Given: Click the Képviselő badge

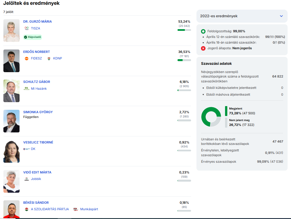Looking at the screenshot, I should pyautogui.click(x=33, y=37).
